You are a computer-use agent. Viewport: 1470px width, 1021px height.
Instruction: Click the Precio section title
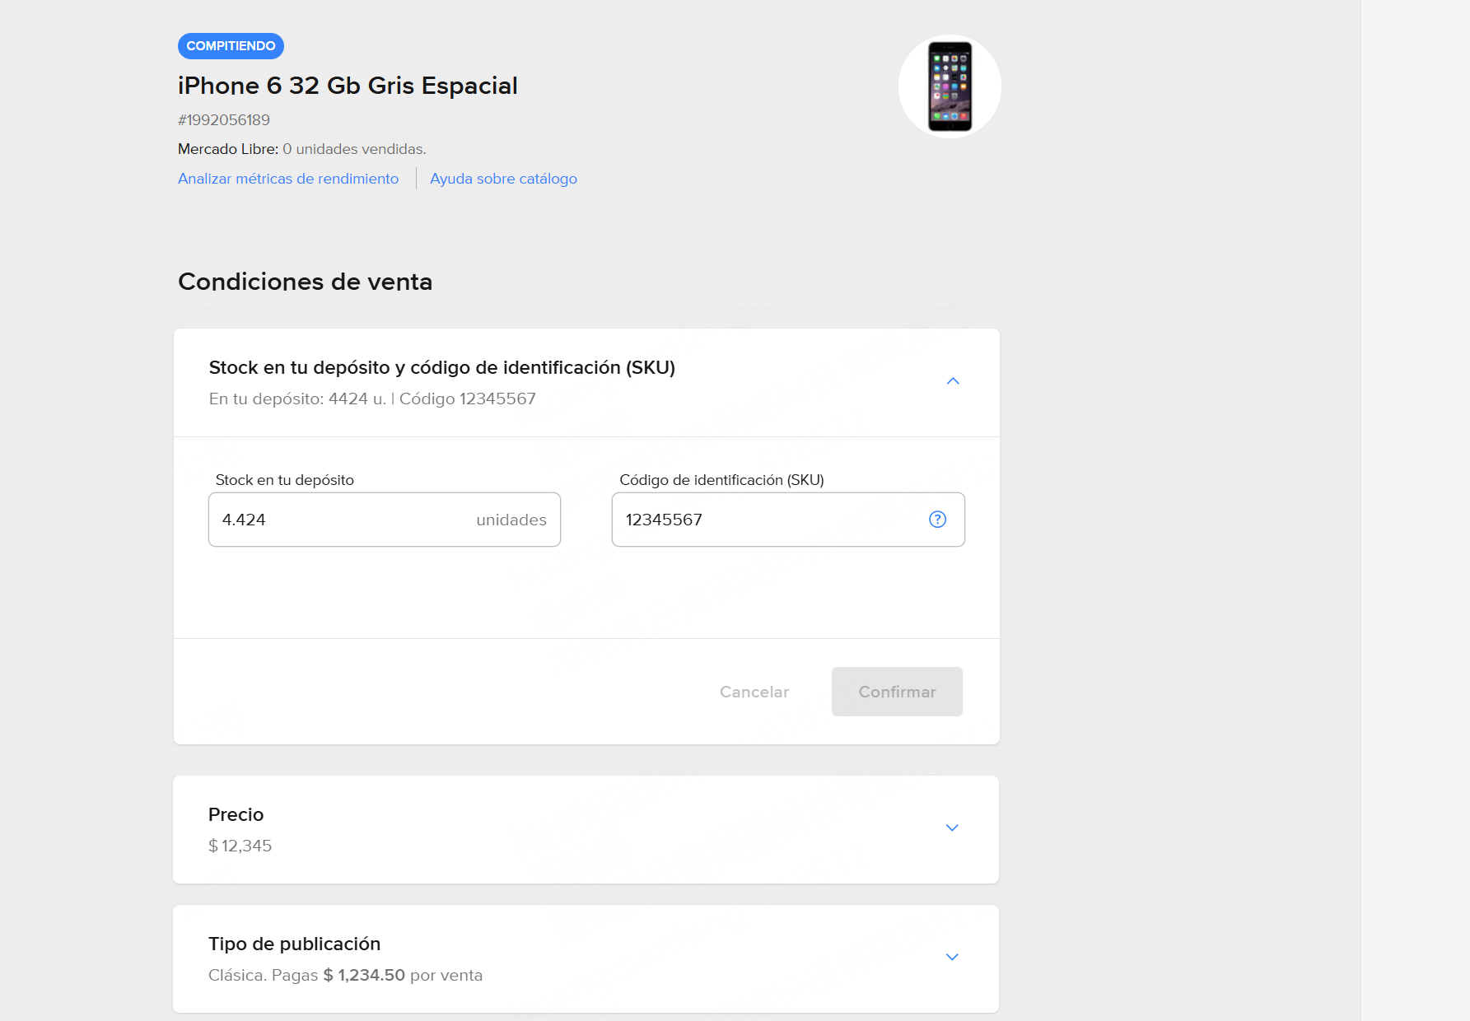tap(236, 814)
